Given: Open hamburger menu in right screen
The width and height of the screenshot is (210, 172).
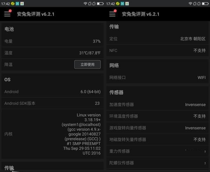Looking at the screenshot, I should pos(112,14).
